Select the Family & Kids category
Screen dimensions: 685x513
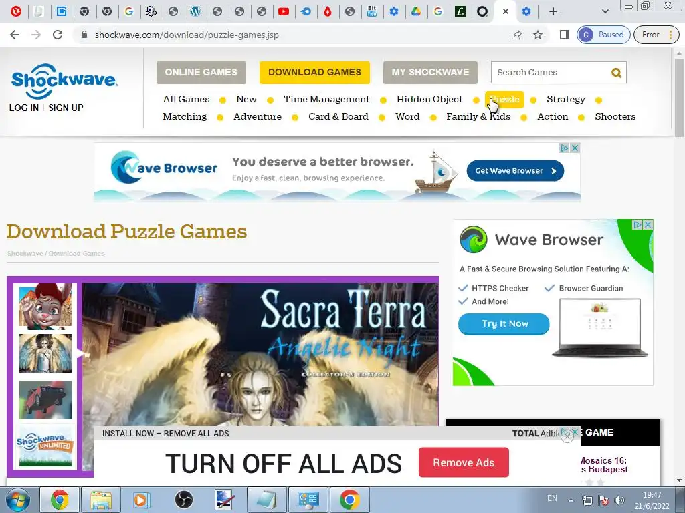(478, 116)
